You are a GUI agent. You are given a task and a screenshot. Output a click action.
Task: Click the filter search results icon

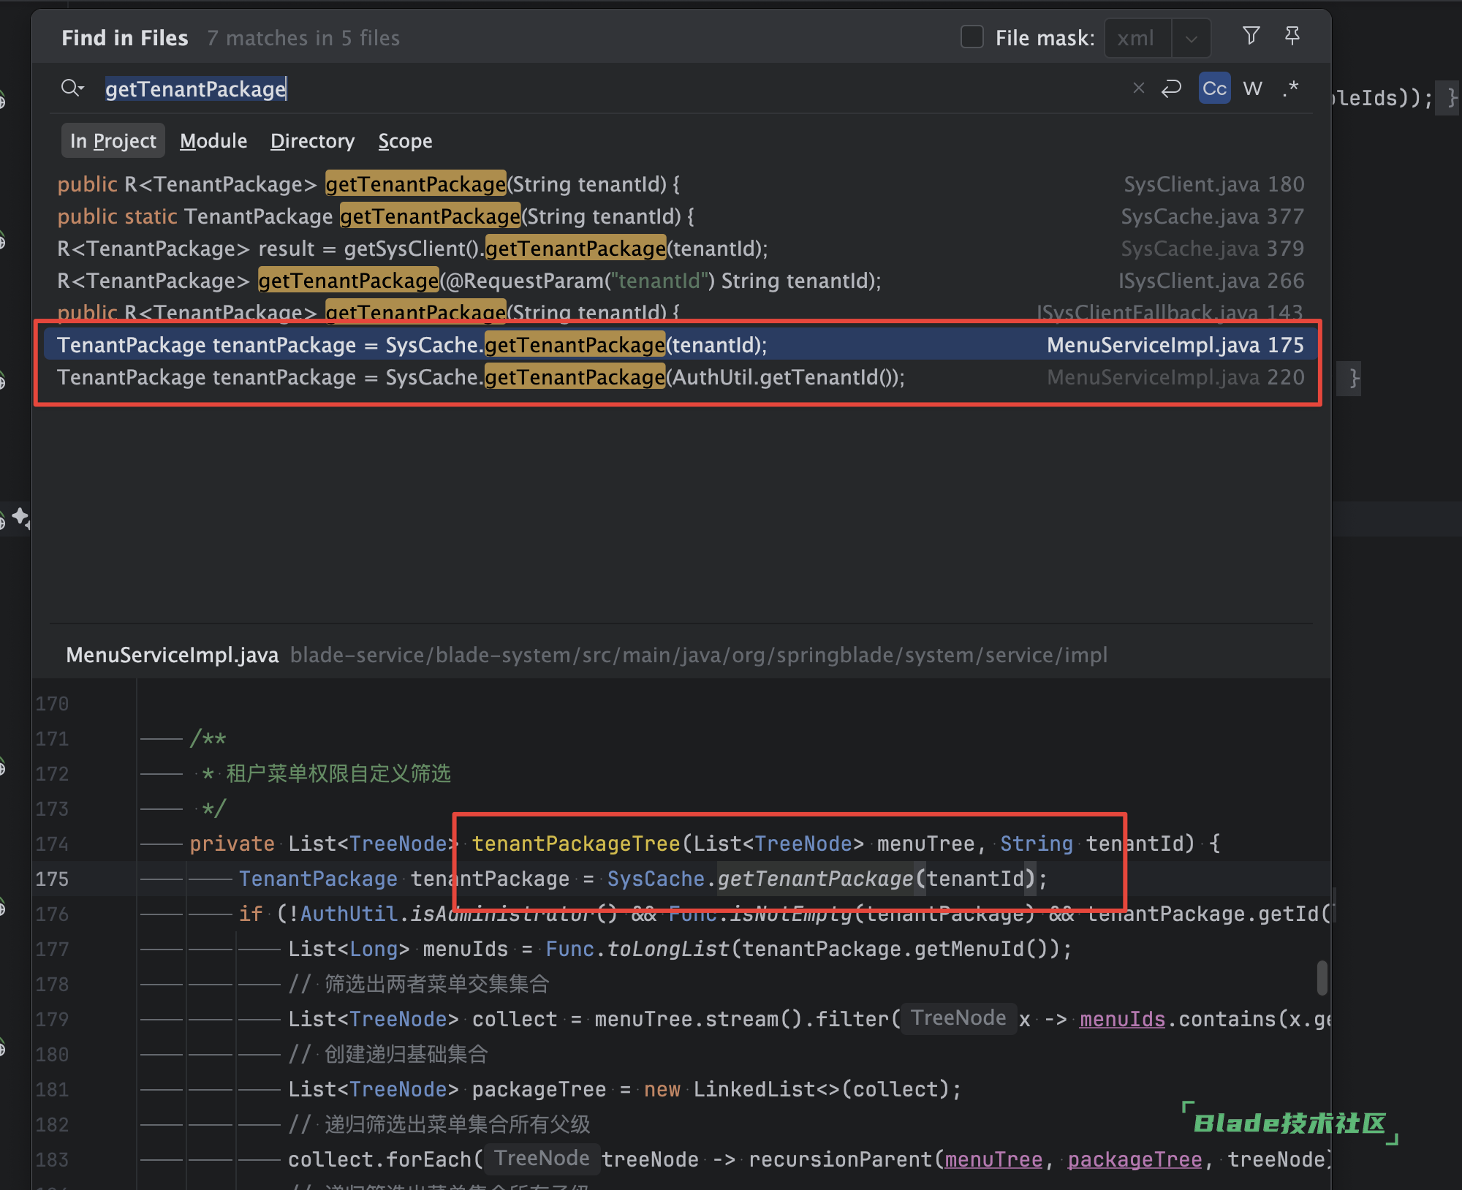click(x=1251, y=36)
